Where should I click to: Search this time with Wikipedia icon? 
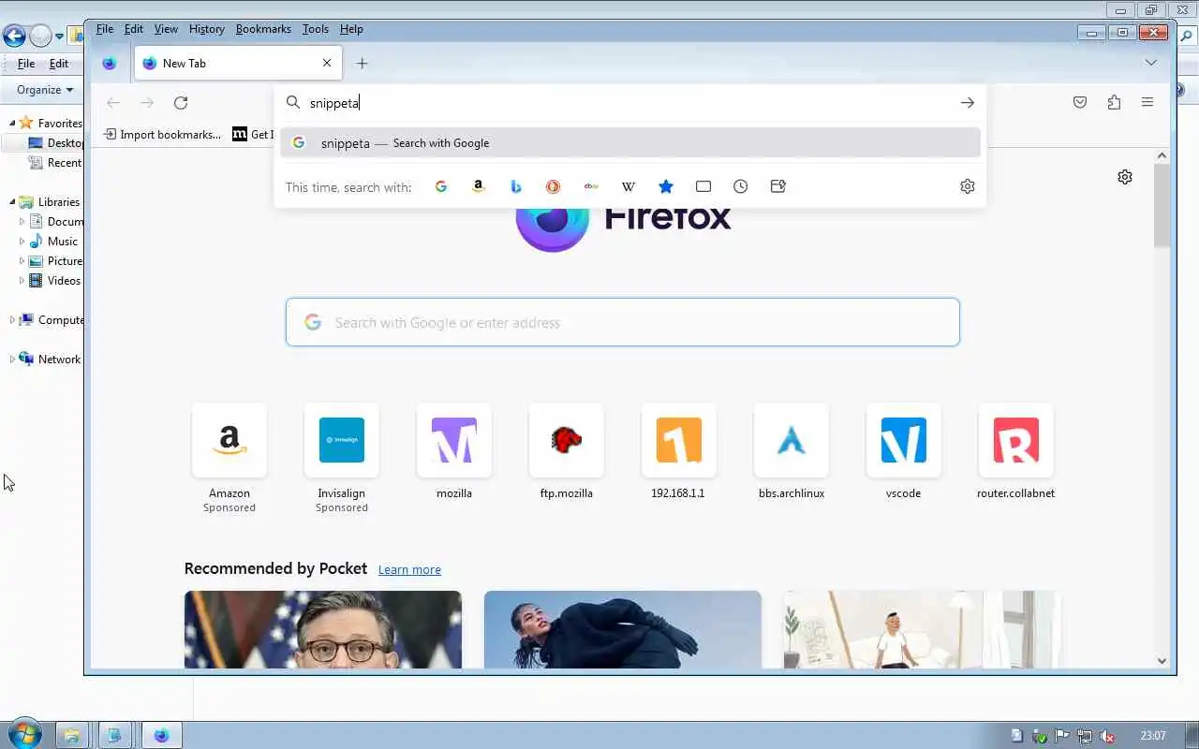pos(629,186)
